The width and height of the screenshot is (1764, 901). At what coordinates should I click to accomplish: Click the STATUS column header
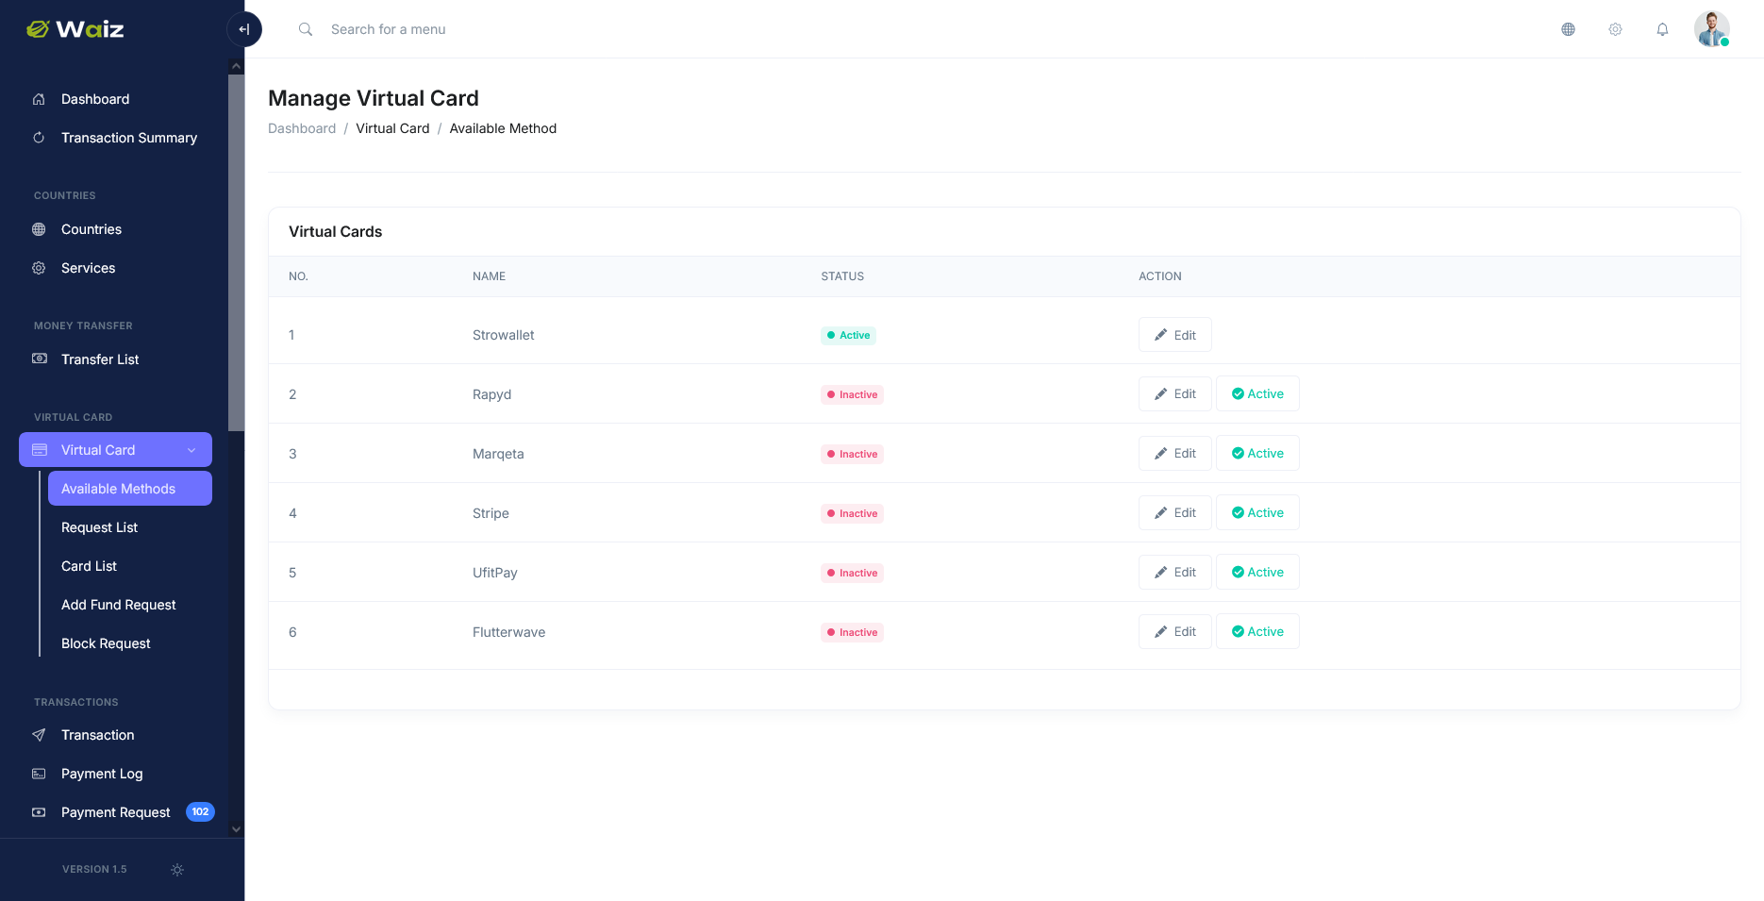842,276
